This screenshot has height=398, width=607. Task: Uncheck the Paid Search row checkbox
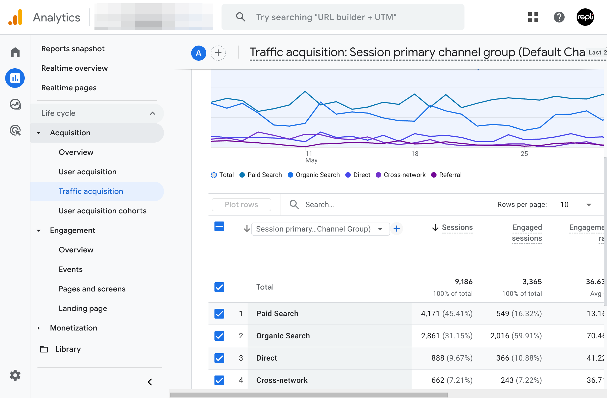point(219,314)
